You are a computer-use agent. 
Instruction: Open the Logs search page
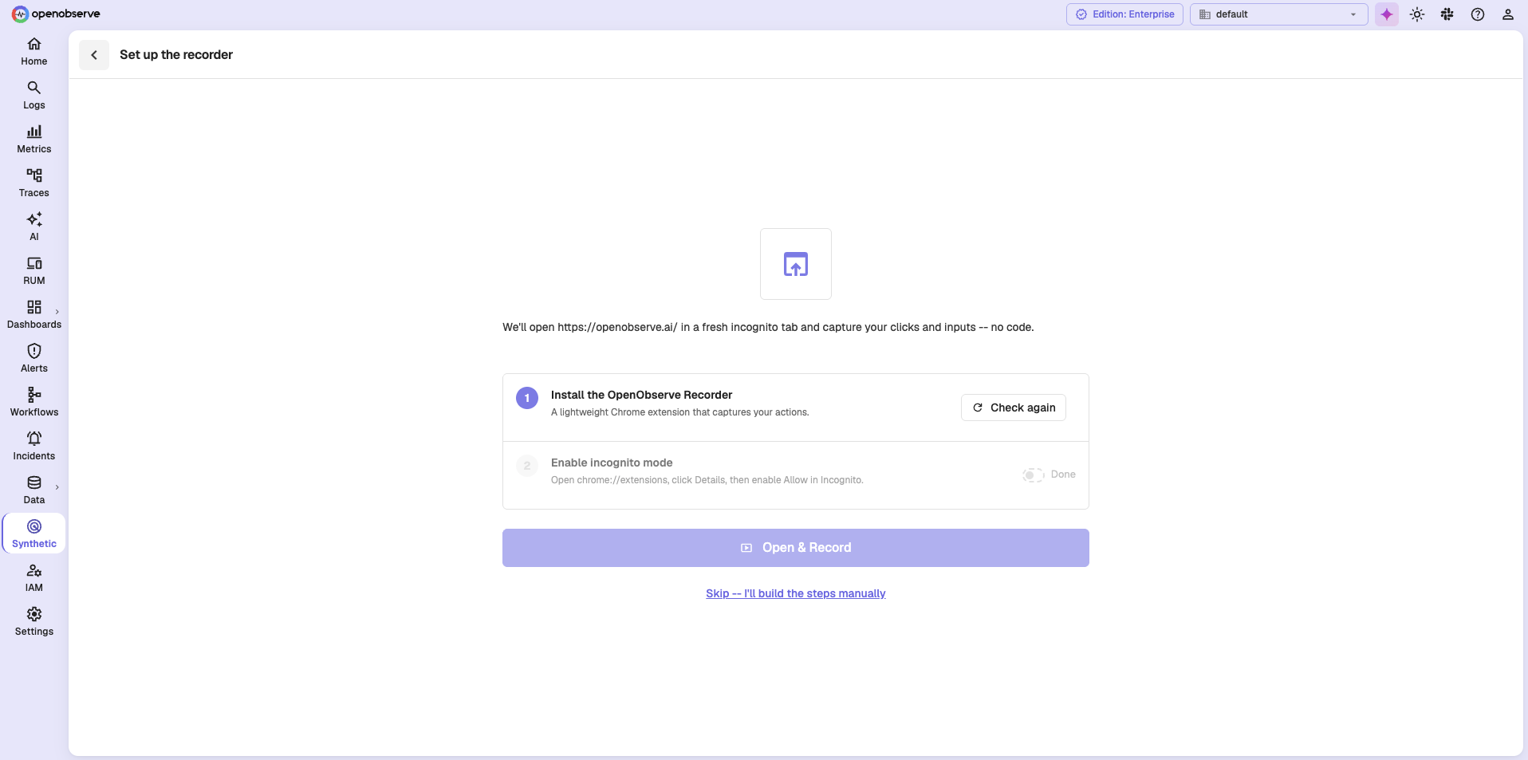point(34,96)
